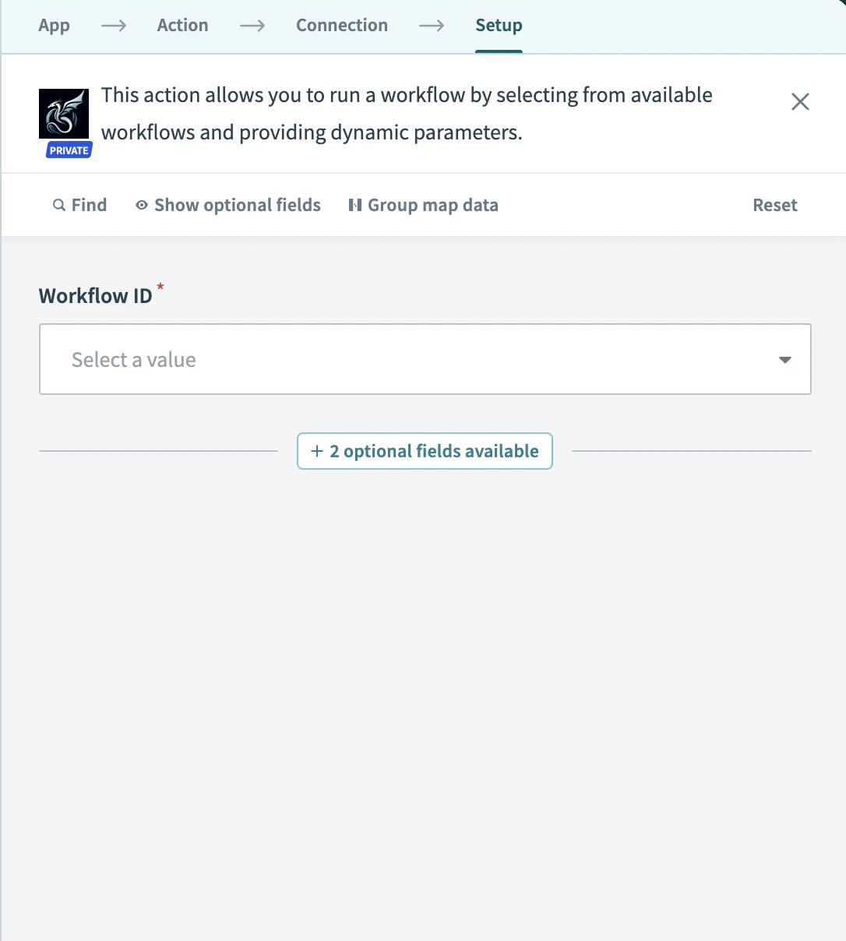Image resolution: width=846 pixels, height=941 pixels.
Task: Expand the 2 optional fields available section
Action: 425,451
